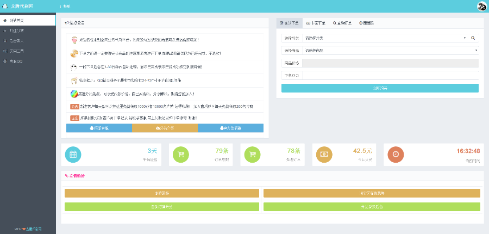Go to the sidebar home page item
This screenshot has width=489, height=234.
tap(28, 20)
